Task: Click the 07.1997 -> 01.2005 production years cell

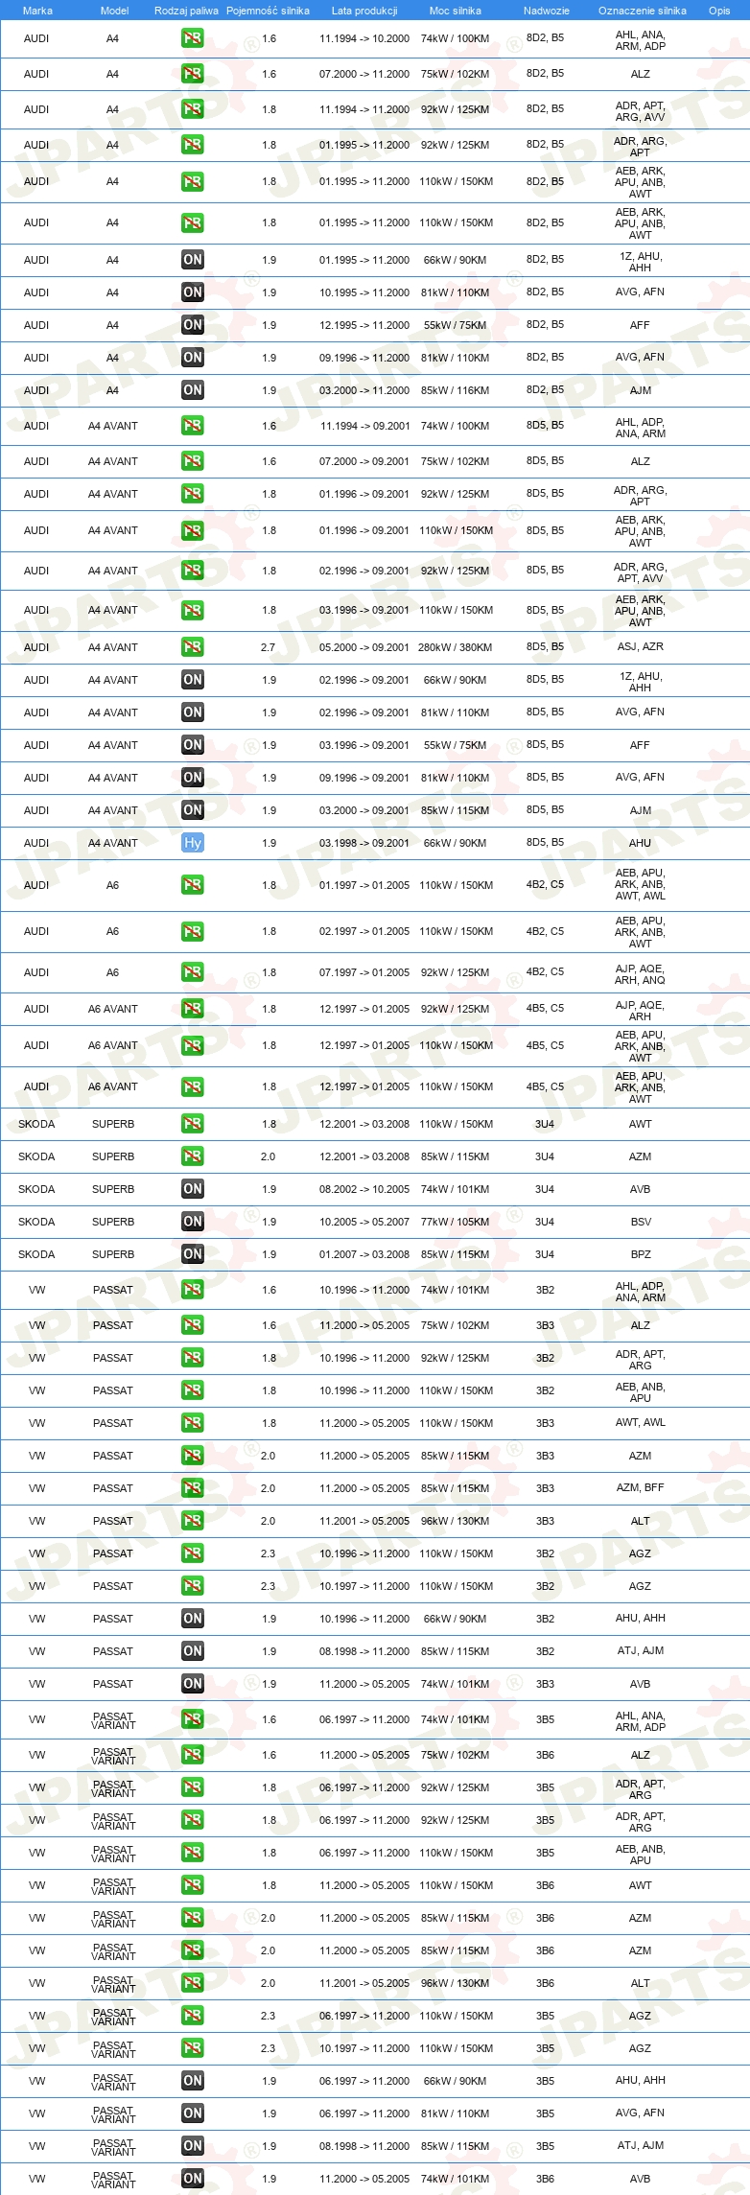Action: (364, 972)
